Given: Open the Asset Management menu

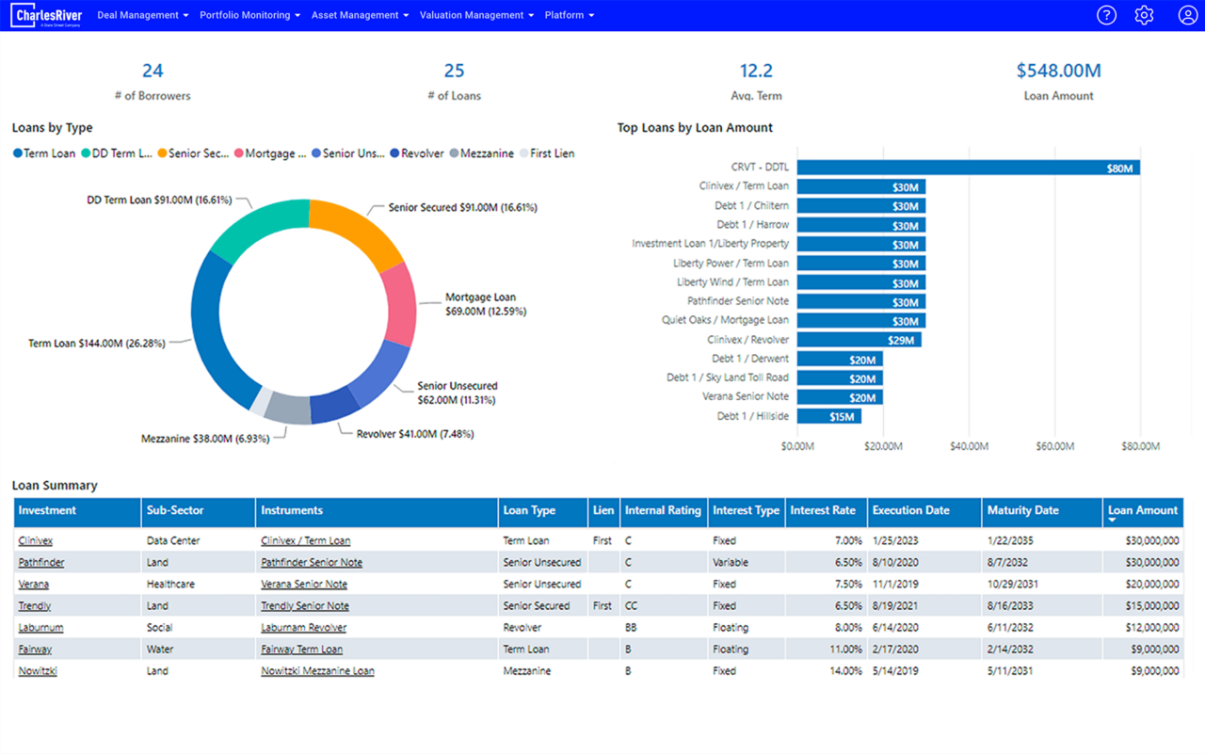Looking at the screenshot, I should coord(360,15).
